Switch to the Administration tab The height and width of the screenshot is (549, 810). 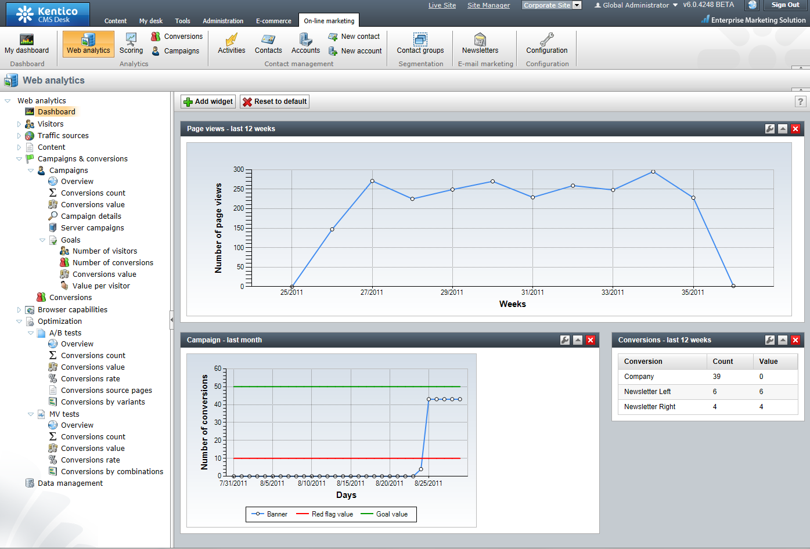click(223, 21)
